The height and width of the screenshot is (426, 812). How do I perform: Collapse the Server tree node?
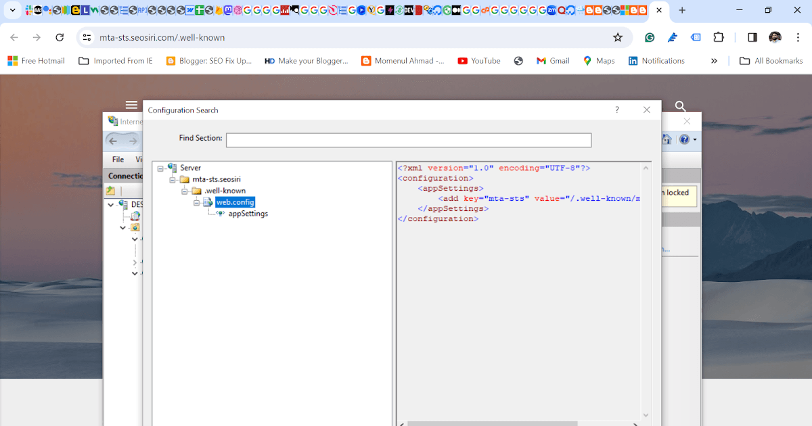pos(161,168)
